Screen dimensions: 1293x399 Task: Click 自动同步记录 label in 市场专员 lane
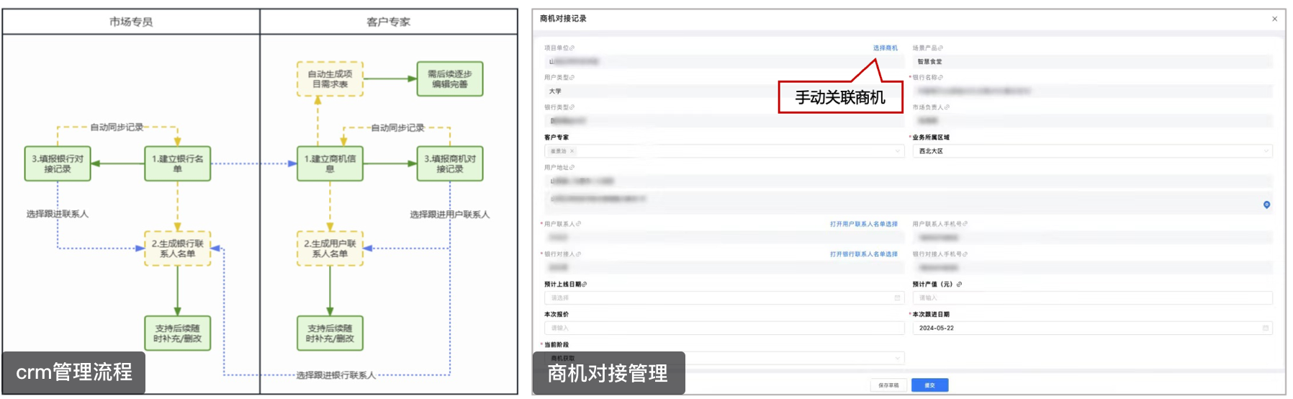[x=117, y=127]
